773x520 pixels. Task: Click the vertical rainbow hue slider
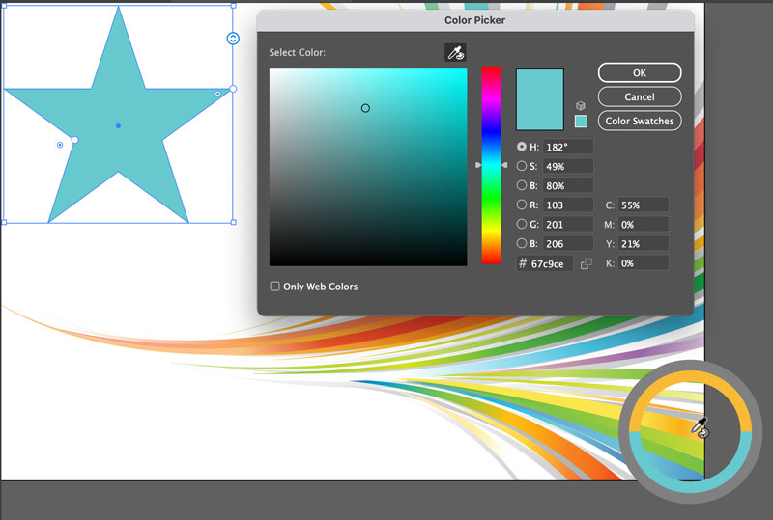coord(492,165)
